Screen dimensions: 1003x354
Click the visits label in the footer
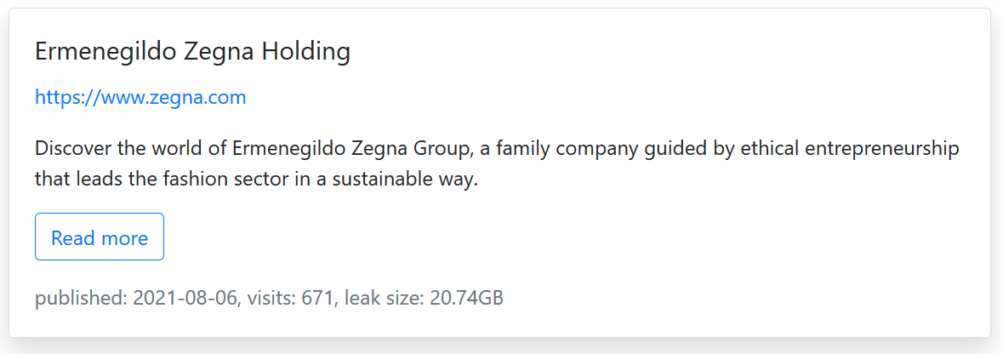(x=271, y=299)
